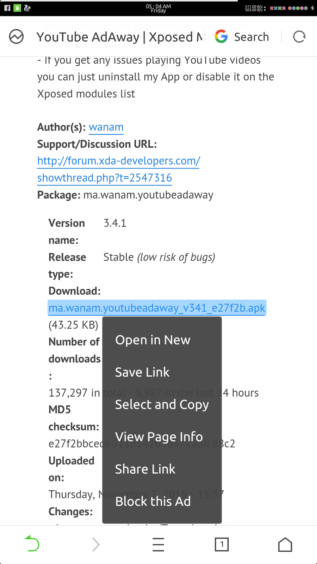Tap the forward arrow in bottom bar
This screenshot has height=564, width=317.
pos(95,544)
